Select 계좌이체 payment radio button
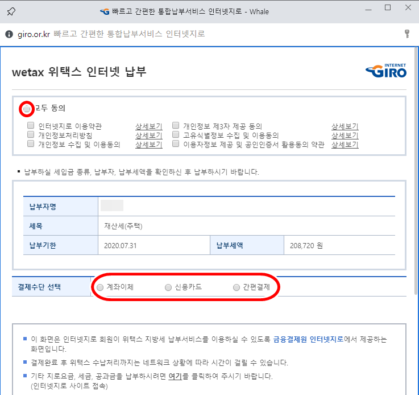Viewport: 419px width, 395px height. [x=100, y=287]
